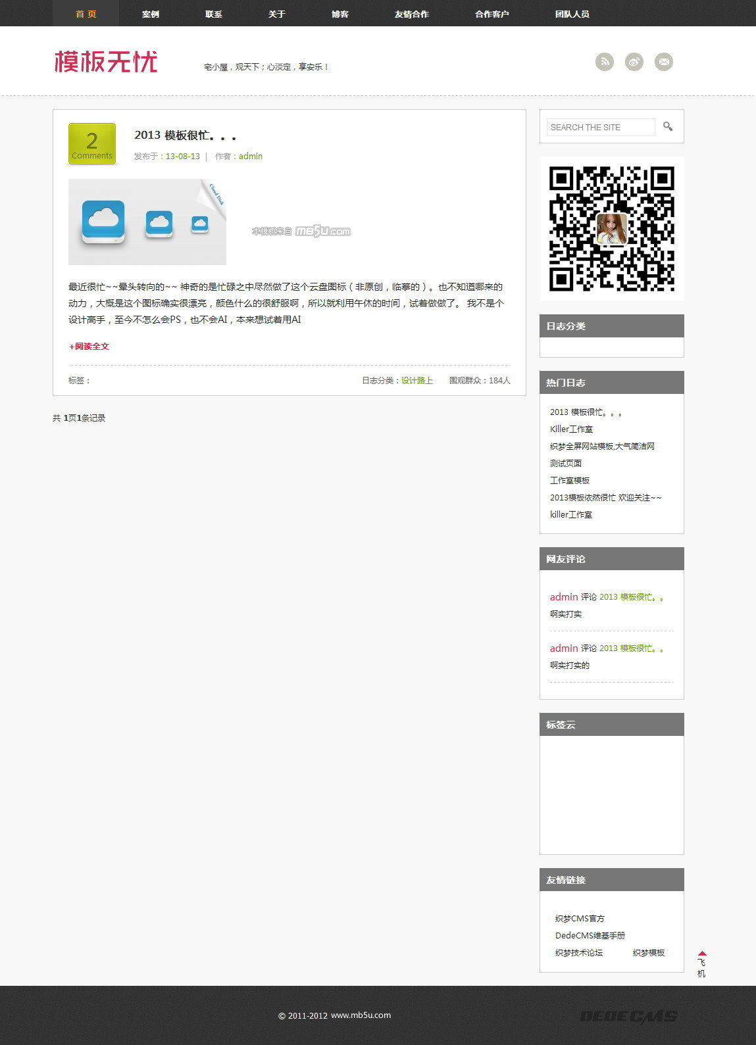Image resolution: width=756 pixels, height=1045 pixels.
Task: Click the back-to-top red arrow
Action: click(702, 954)
